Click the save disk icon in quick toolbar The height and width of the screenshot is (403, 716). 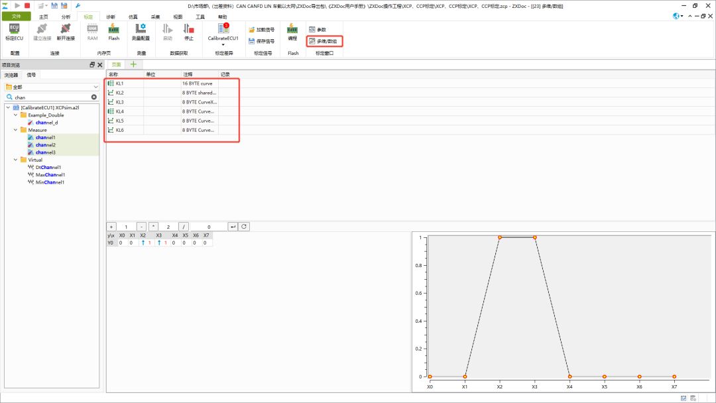click(x=54, y=5)
